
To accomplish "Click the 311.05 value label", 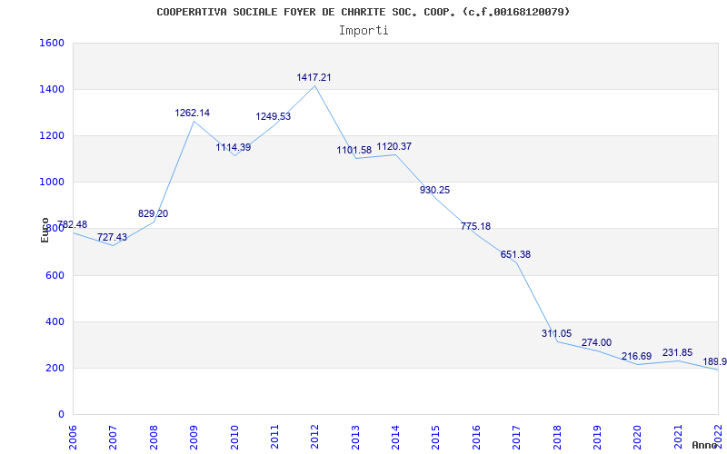I will point(556,333).
